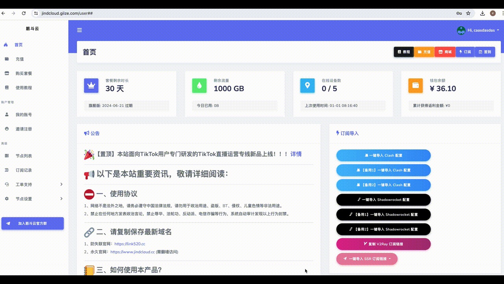Toggle the hamburger sidebar menu icon
Image resolution: width=504 pixels, height=284 pixels.
[x=80, y=30]
